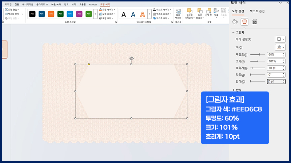
Task: Adjust the 각도 angle slider
Action: pos(258,75)
